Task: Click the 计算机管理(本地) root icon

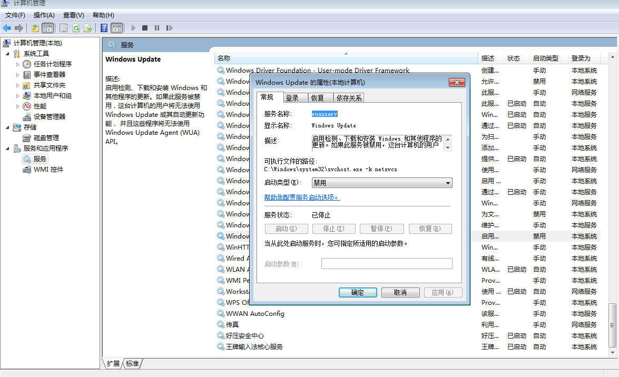Action: pos(7,43)
